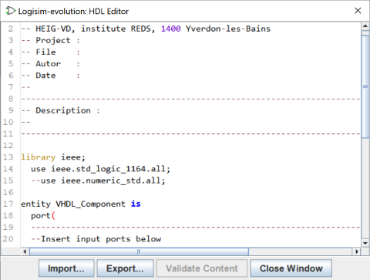Place cursor on 'library ieee;' line
The width and height of the screenshot is (370, 280).
click(53, 157)
